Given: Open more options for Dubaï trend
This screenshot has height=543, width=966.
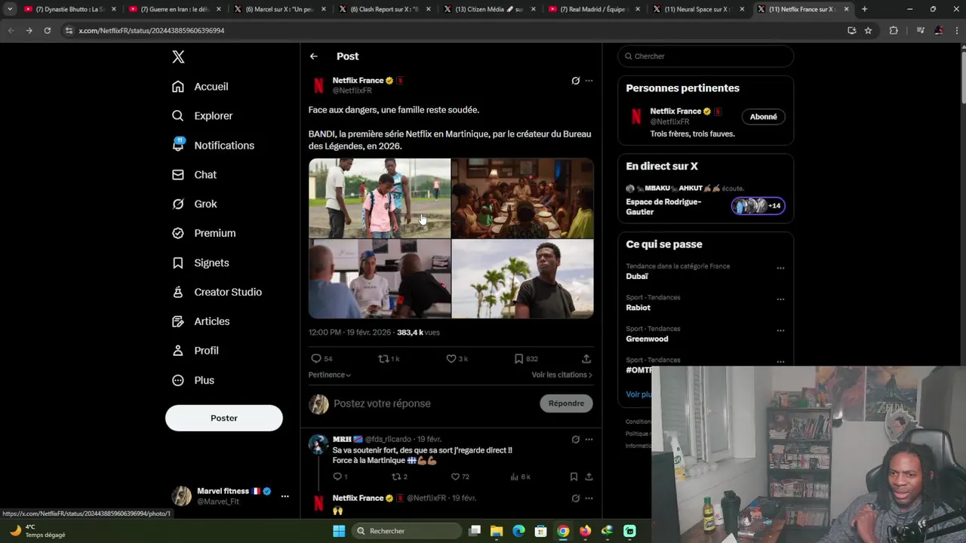Looking at the screenshot, I should point(780,268).
